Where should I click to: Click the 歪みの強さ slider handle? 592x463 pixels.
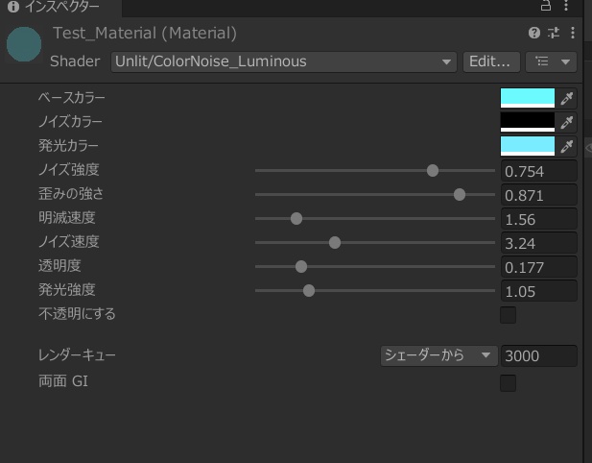(x=460, y=195)
